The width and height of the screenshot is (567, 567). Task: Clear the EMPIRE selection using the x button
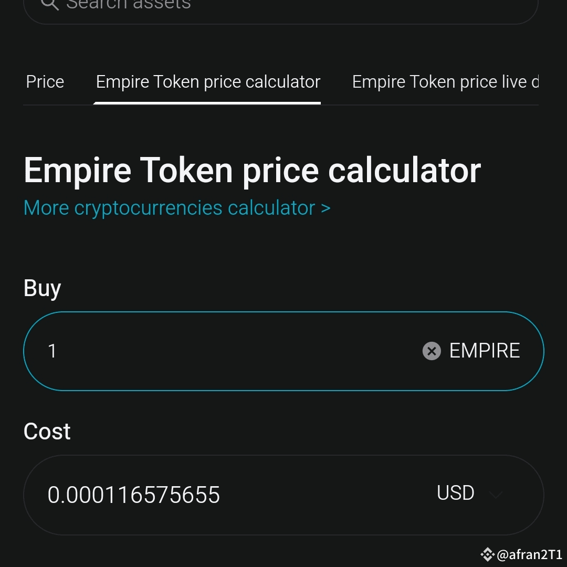tap(432, 351)
